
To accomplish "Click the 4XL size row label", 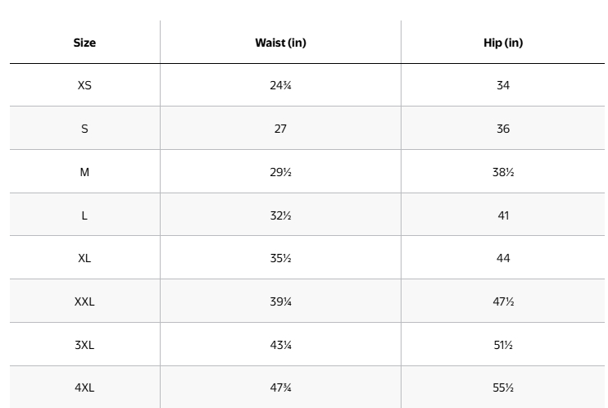I will [x=84, y=388].
